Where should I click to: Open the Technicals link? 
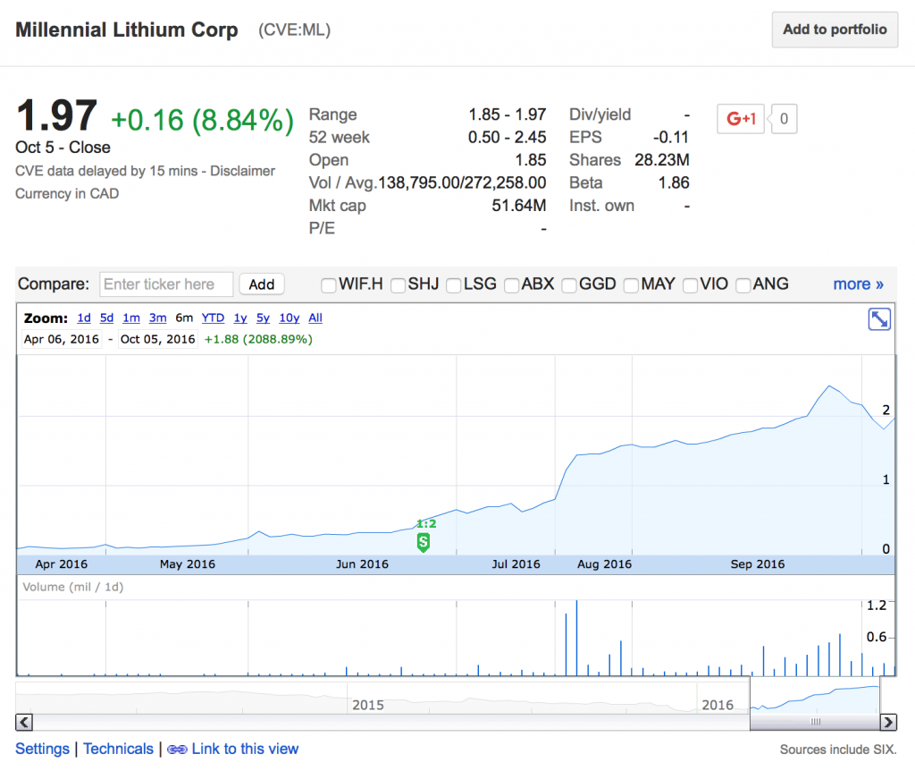tap(119, 750)
